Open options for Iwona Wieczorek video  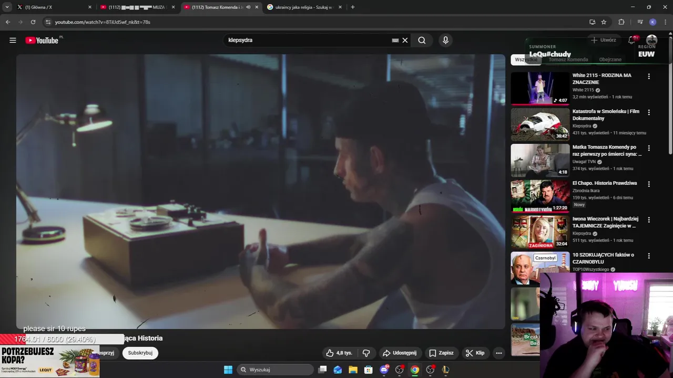click(x=649, y=220)
